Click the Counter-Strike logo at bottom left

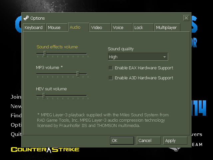click(45, 150)
